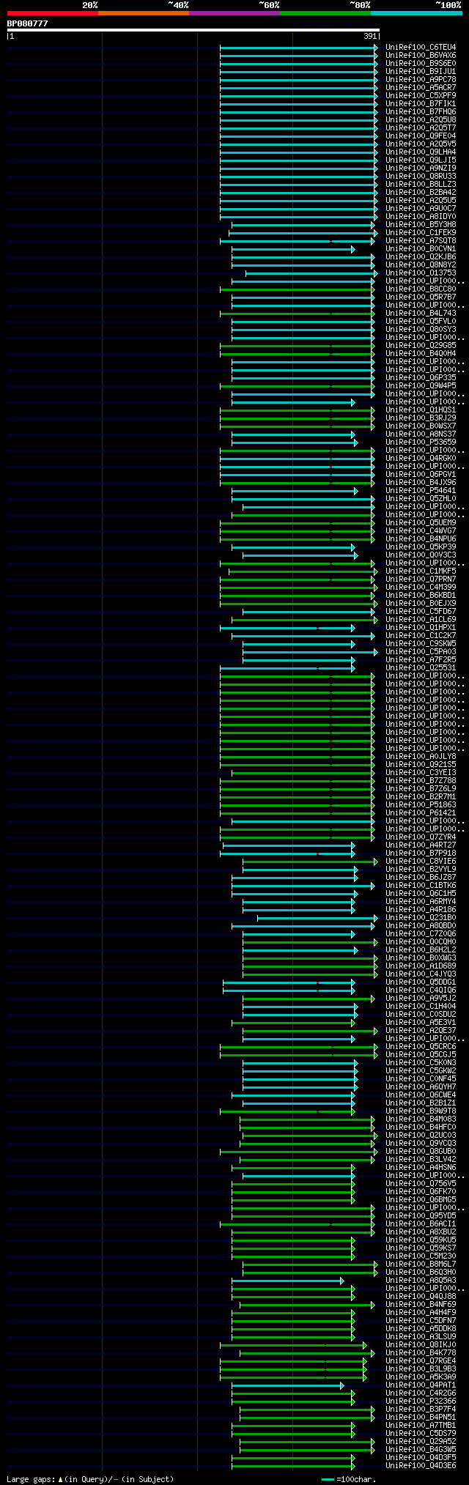The width and height of the screenshot is (469, 1485).
Task: Click the orange ~40% identity legend segment
Action: pos(143,13)
